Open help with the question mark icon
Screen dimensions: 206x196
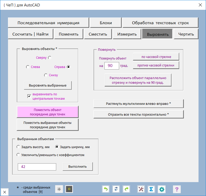pos(177,189)
